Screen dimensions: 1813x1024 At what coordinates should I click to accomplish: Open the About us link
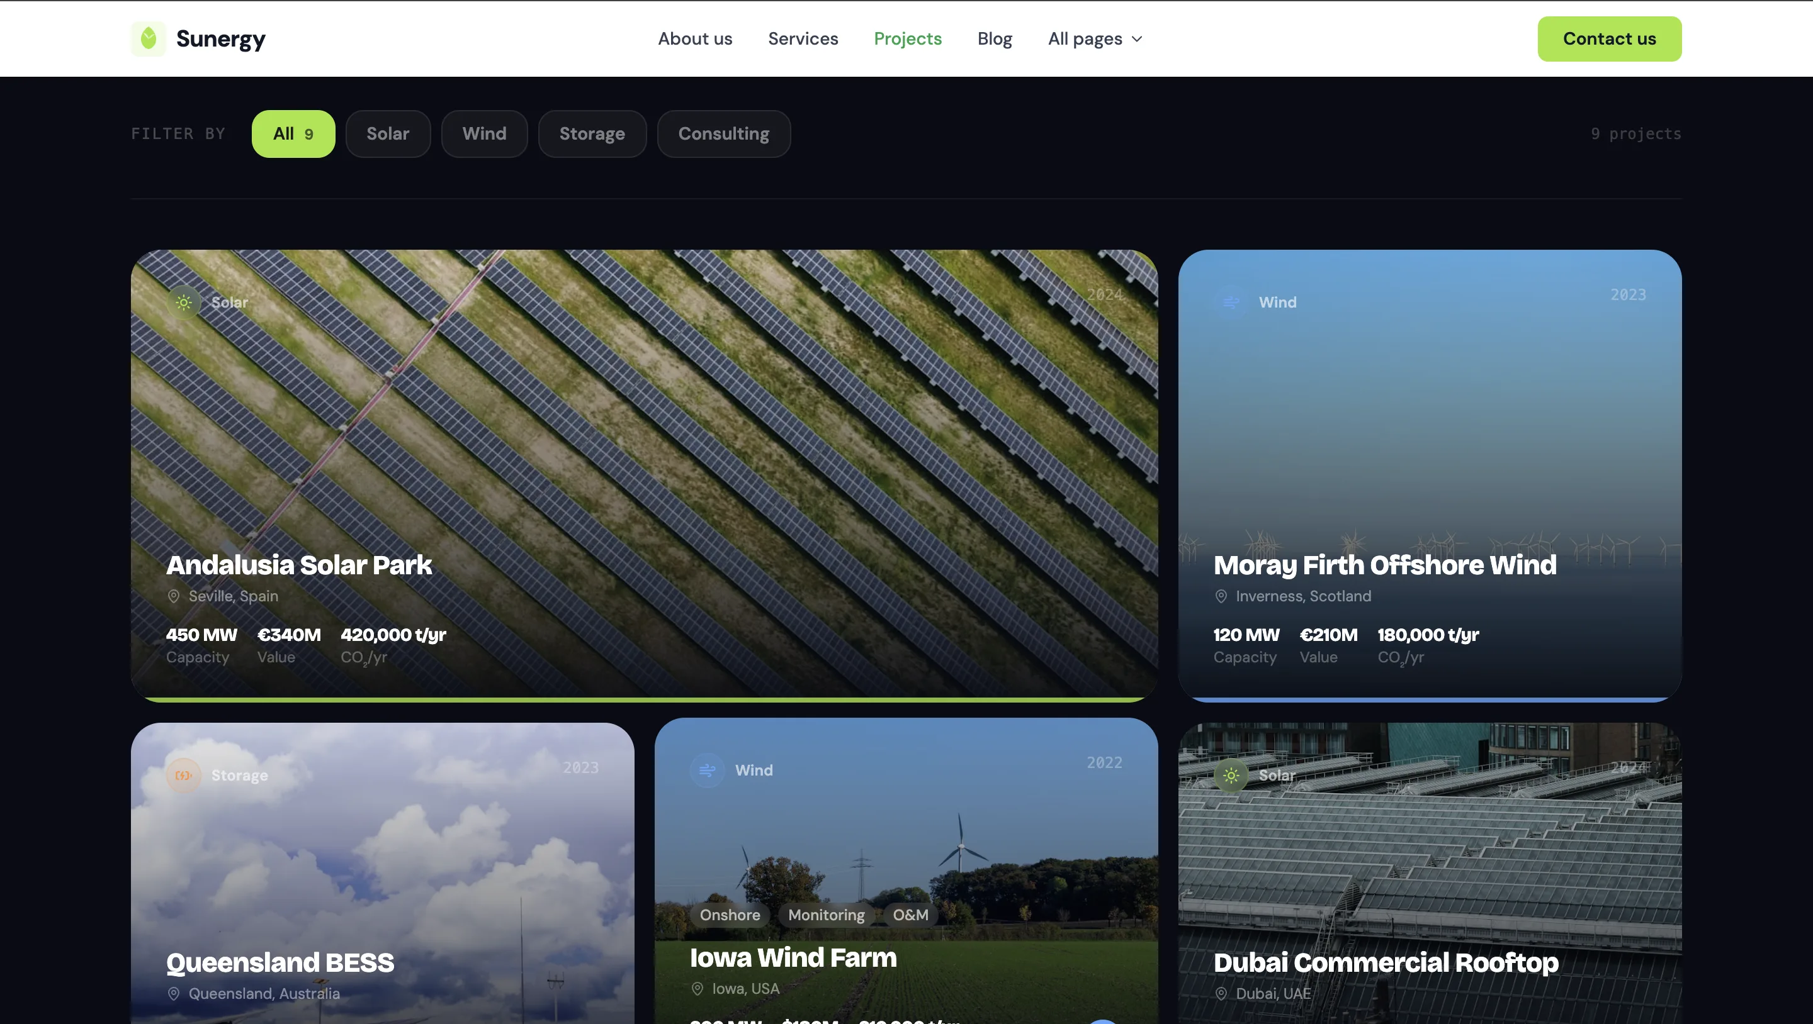694,38
